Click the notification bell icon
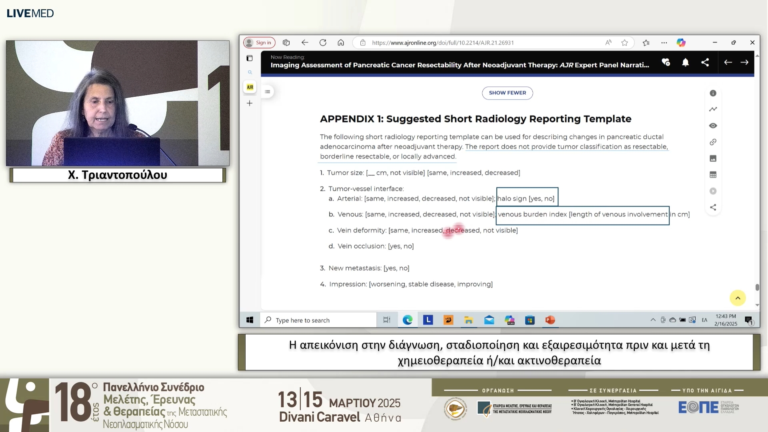 [685, 62]
